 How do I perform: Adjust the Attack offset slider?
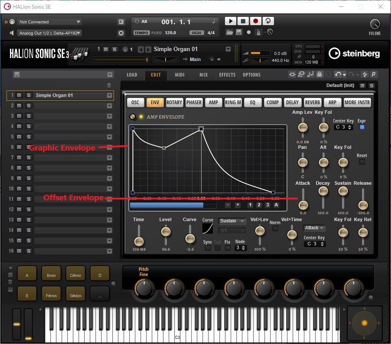coord(303,206)
